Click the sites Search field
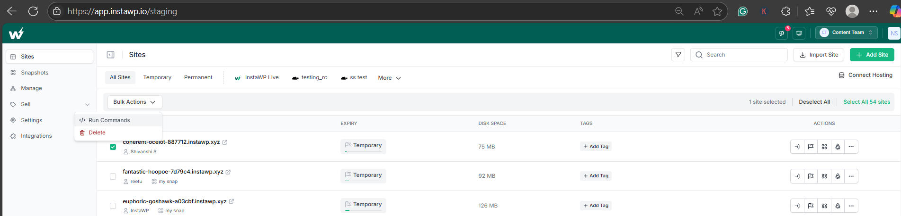The height and width of the screenshot is (216, 901). tap(739, 55)
